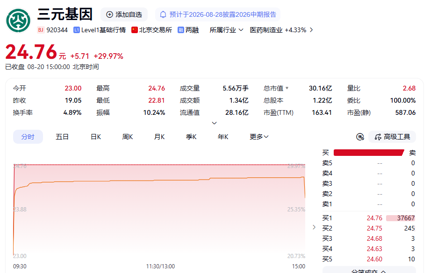
Task: Click 买5 row price 24.60
Action: coord(374,259)
